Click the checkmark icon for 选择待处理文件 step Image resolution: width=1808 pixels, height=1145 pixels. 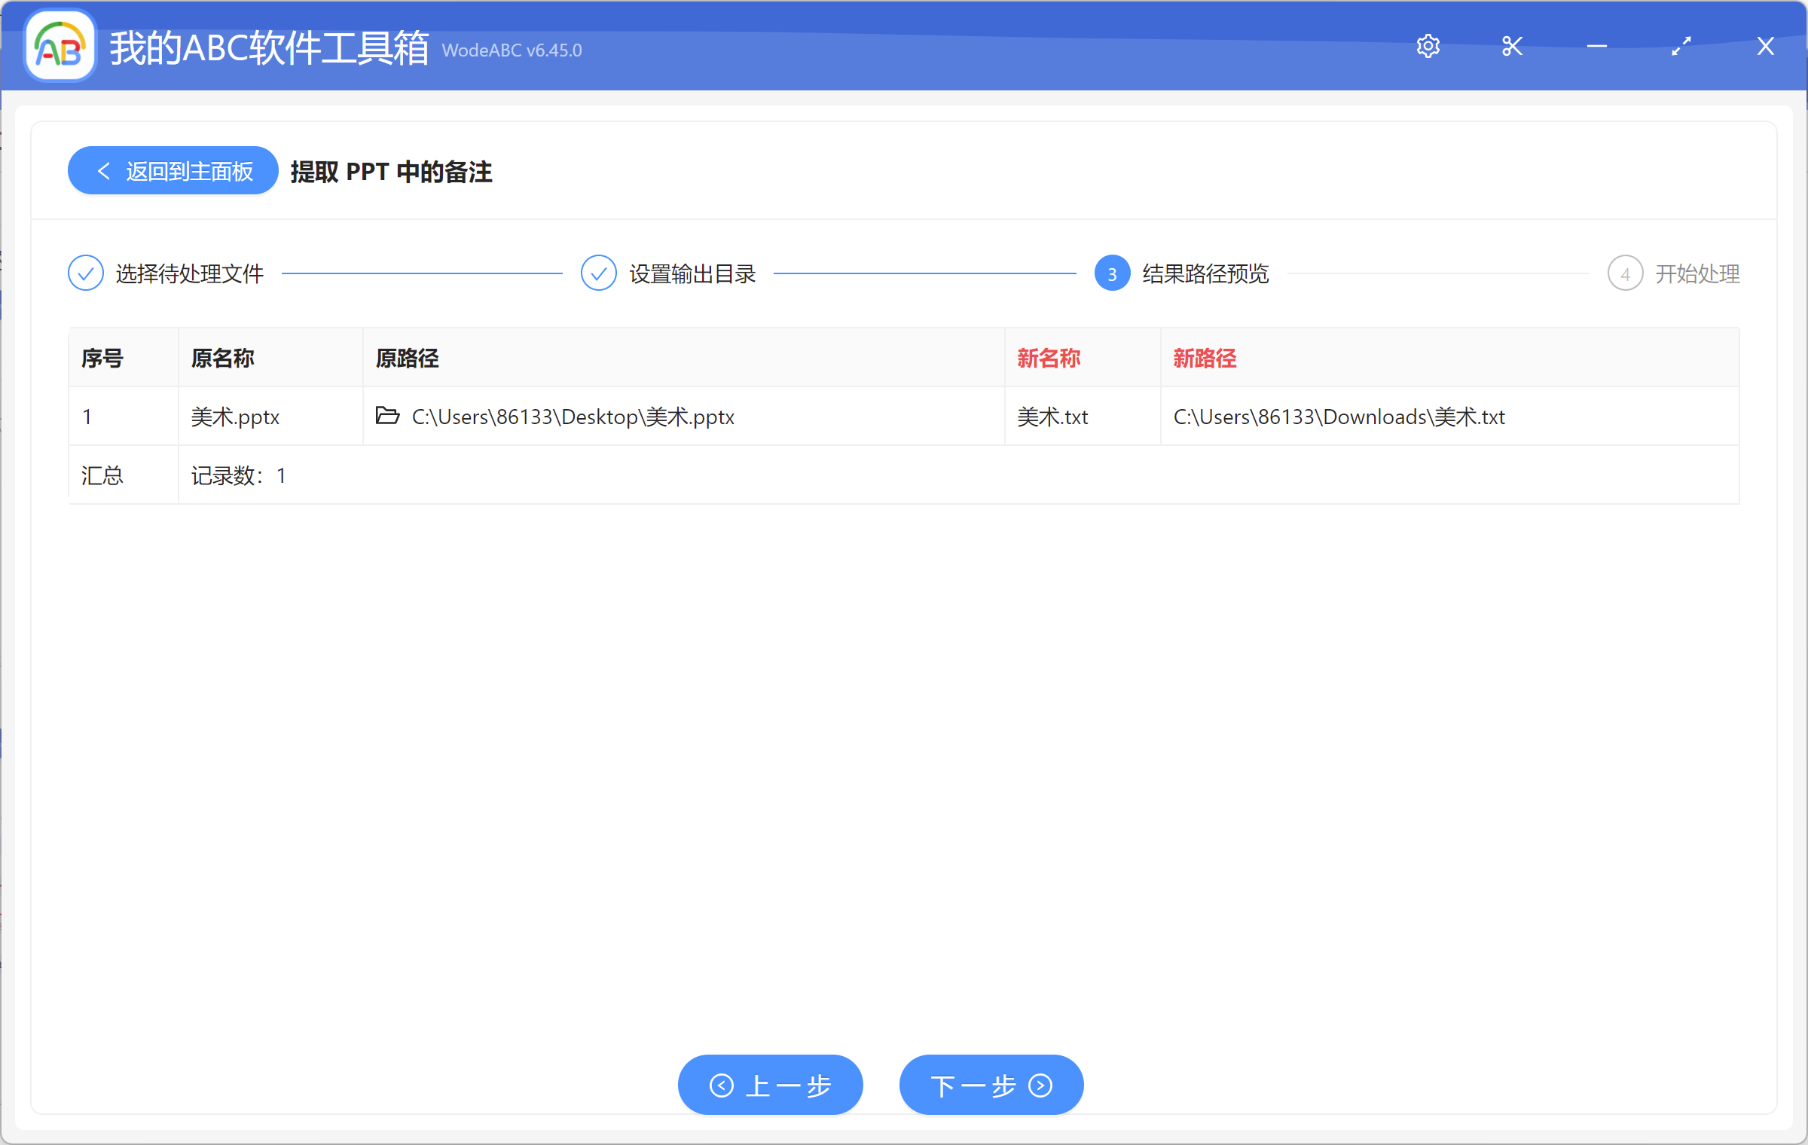pos(85,273)
